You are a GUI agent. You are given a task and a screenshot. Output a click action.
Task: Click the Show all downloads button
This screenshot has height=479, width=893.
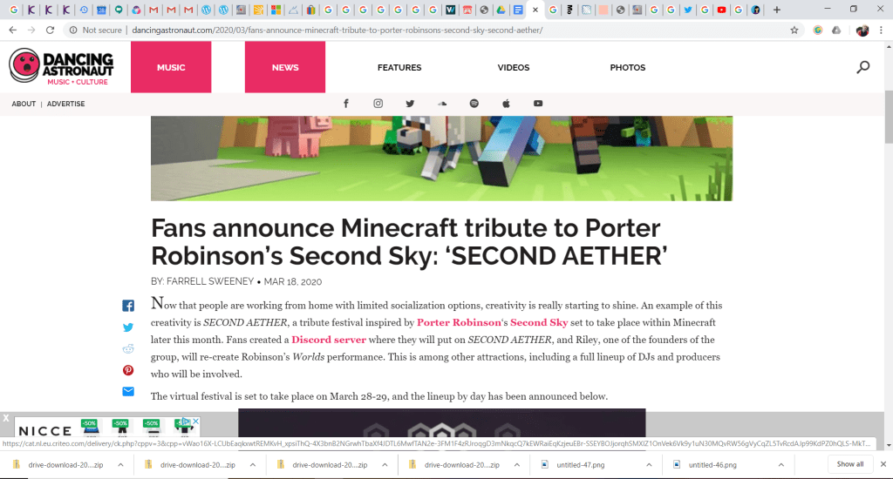click(850, 464)
